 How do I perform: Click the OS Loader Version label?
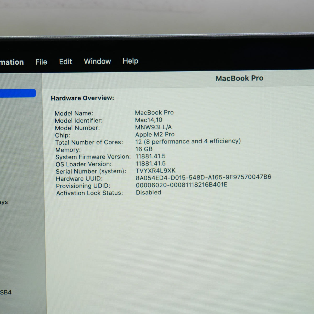tap(83, 164)
